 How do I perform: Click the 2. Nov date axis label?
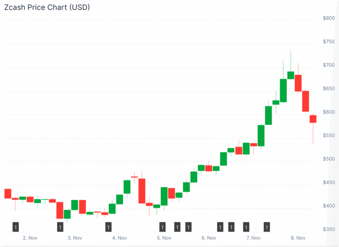30,238
